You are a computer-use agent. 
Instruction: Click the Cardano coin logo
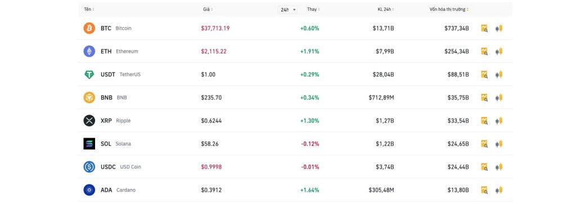89,190
